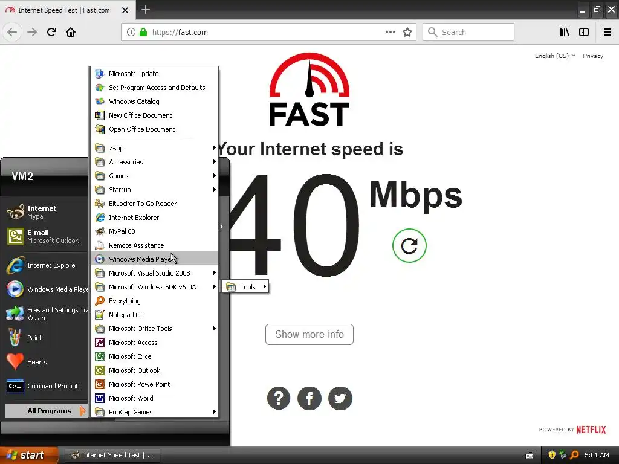619x464 pixels.
Task: Open the Library bookshelf icon
Action: coord(565,33)
